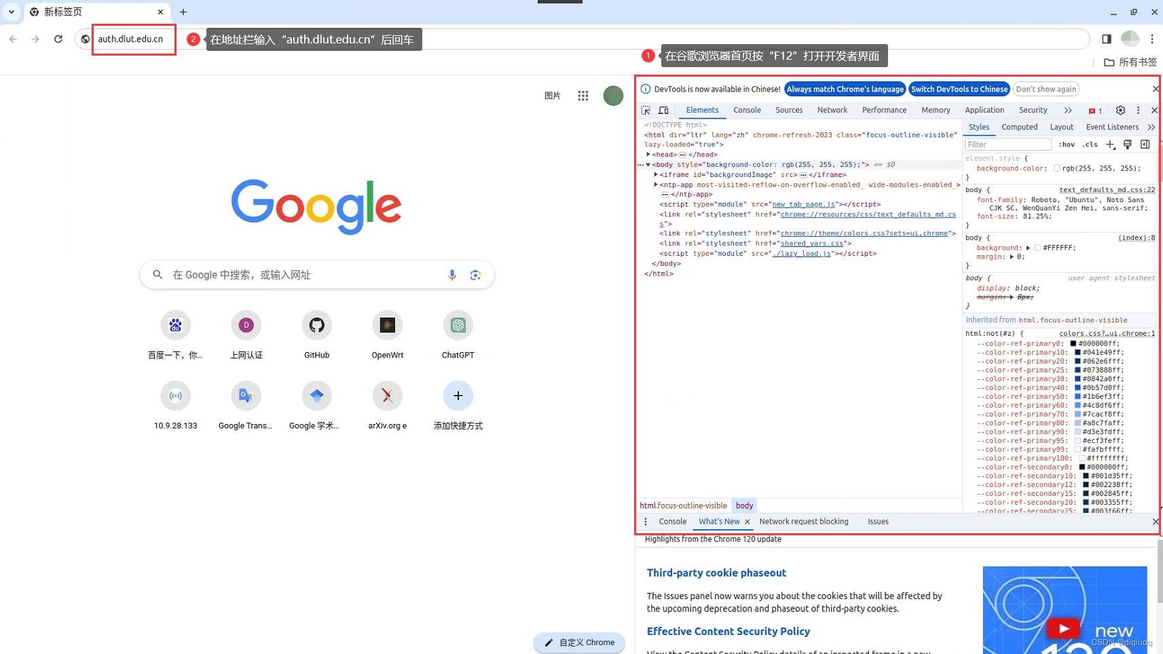
Task: Click the #FFFFFF background color swatch
Action: pos(1037,248)
